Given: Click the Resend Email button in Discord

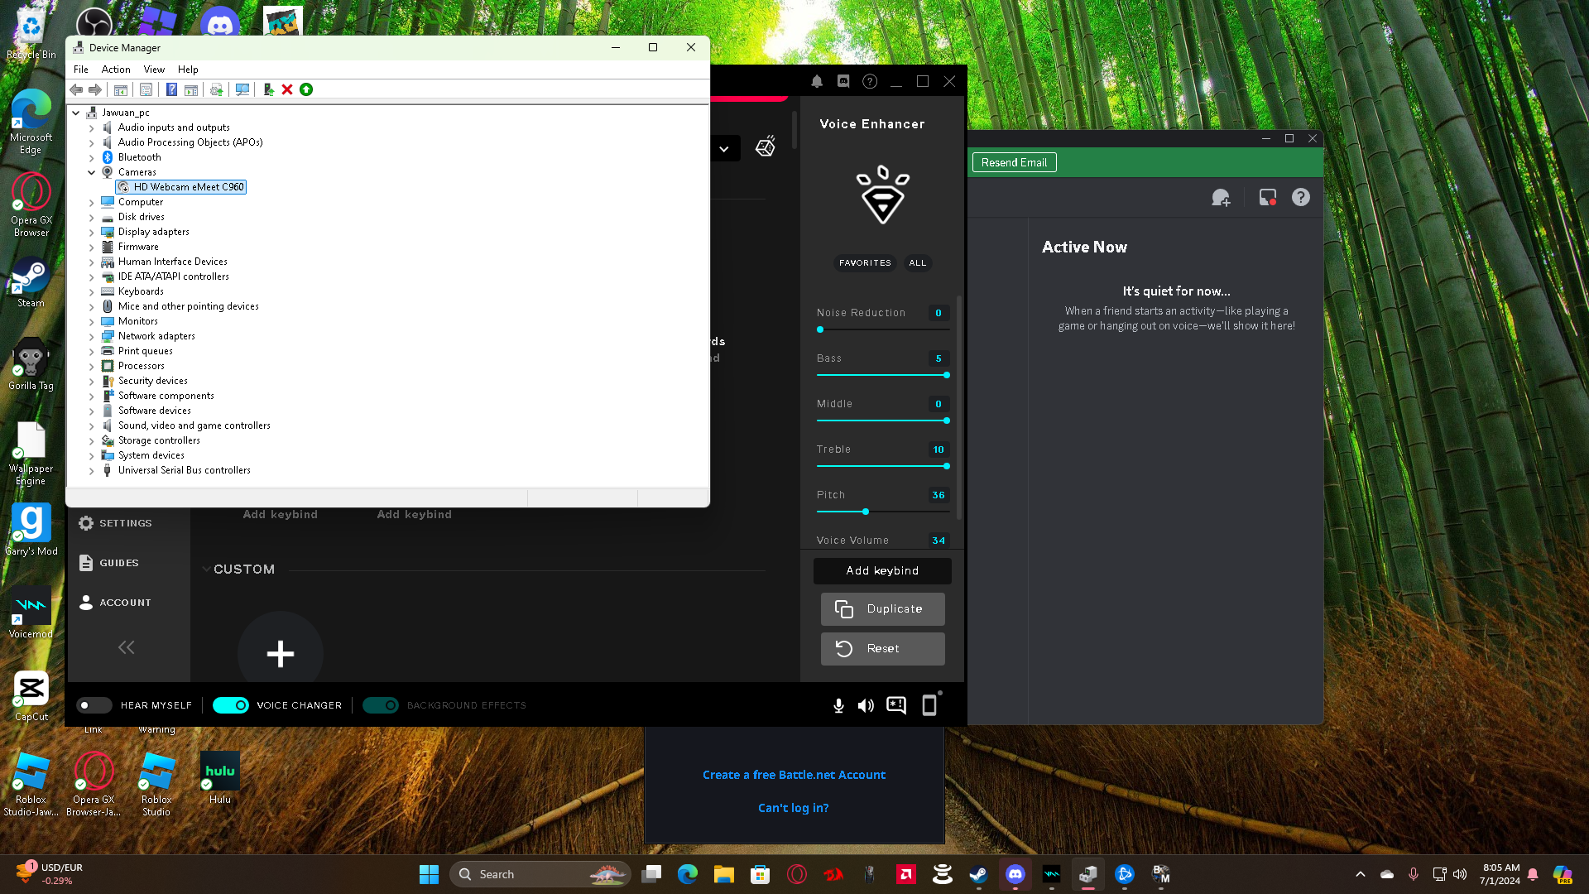Looking at the screenshot, I should click(1014, 162).
